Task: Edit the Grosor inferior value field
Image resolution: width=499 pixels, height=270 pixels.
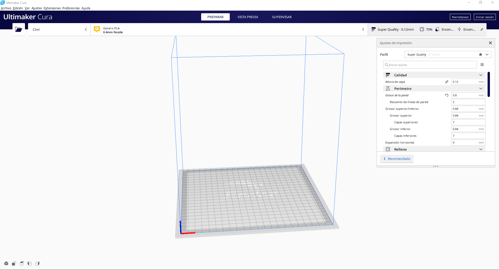Action: coord(468,129)
